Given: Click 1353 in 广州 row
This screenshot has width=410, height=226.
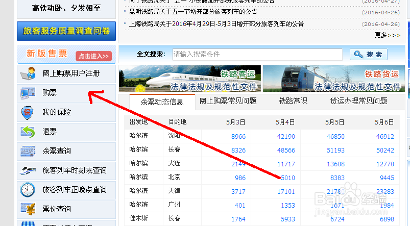Looking at the screenshot, I should pos(288,206).
